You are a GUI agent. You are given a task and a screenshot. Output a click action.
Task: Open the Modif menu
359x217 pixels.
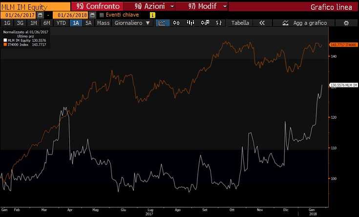click(202, 6)
